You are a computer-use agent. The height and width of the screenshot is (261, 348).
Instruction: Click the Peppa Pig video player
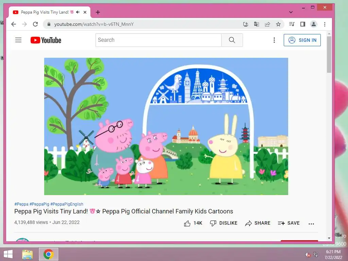[166, 126]
